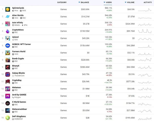
Task: Open the DeFi Kingdoms icon
Action: [8, 117]
